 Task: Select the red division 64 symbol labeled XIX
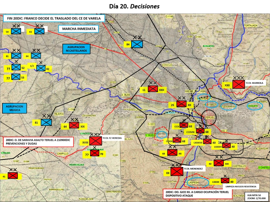coord(74,125)
